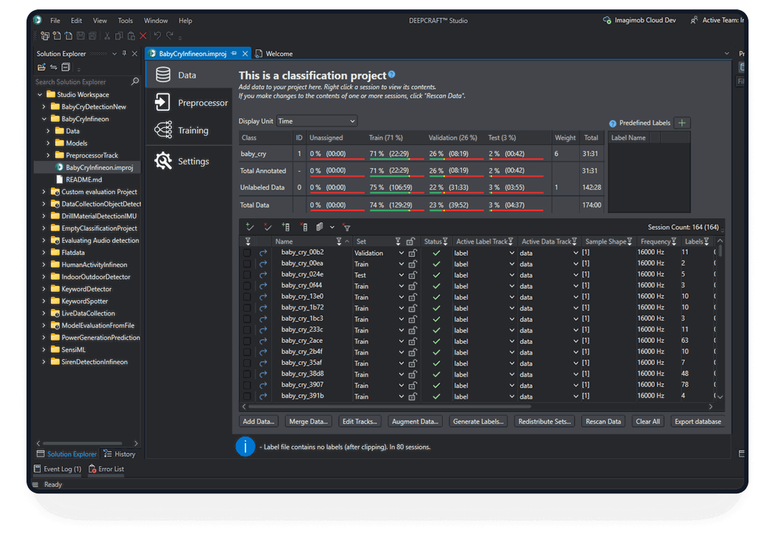Select the checkbox for baby_cry_2ace row

[248, 341]
